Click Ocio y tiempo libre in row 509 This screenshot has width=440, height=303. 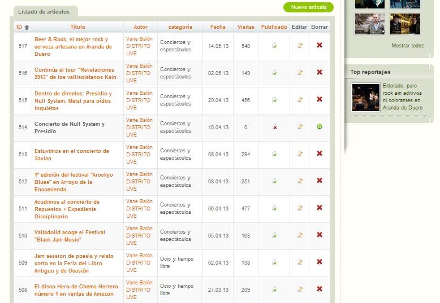tap(176, 262)
